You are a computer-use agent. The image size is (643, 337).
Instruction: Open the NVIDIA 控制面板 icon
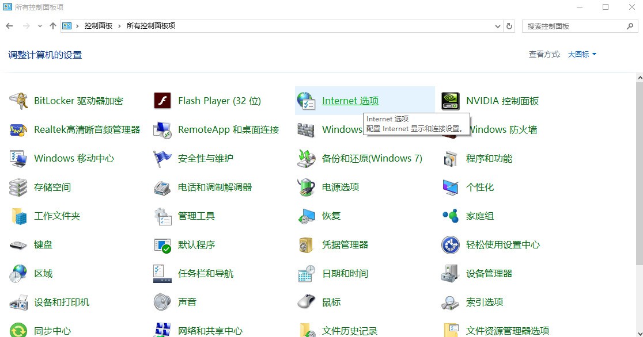pyautogui.click(x=450, y=101)
